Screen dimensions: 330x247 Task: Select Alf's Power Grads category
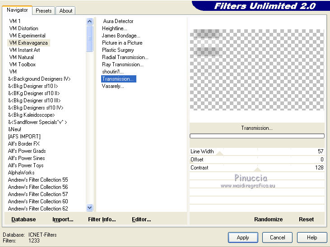tap(27, 151)
